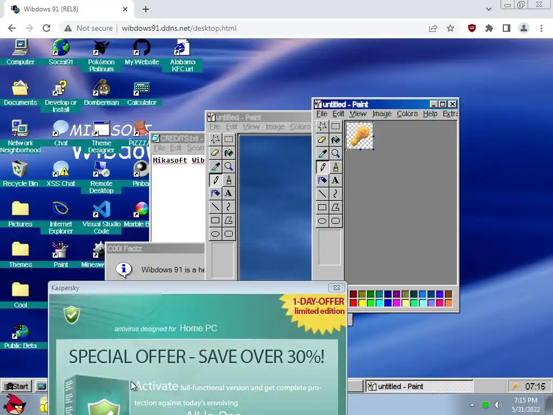This screenshot has width=553, height=415.
Task: Launch Visual Studio Code from the desktop
Action: [101, 217]
